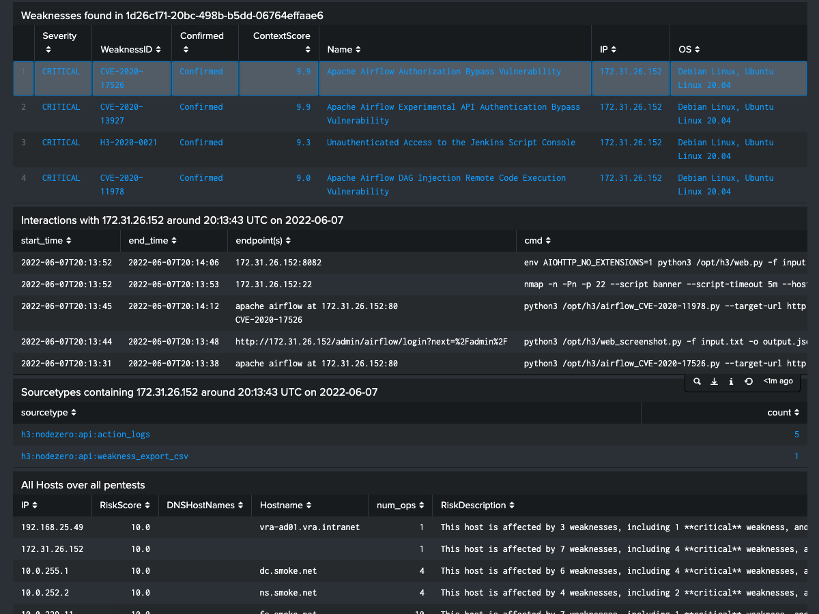The width and height of the screenshot is (819, 614).
Task: Open Apache Airflow DAG Injection vulnerability link
Action: tap(446, 185)
